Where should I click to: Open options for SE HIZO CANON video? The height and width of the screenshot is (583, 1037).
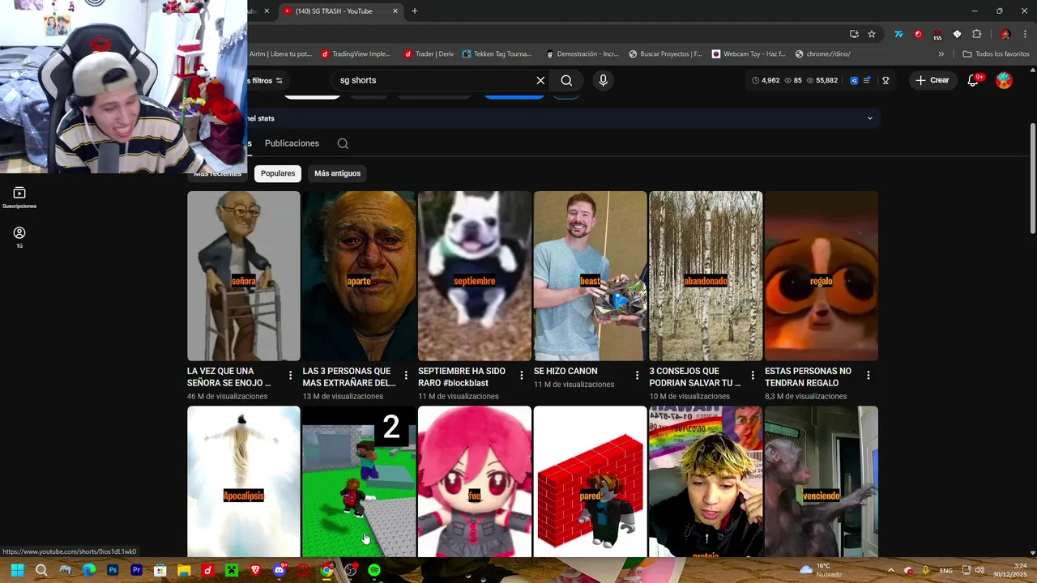[x=637, y=376]
